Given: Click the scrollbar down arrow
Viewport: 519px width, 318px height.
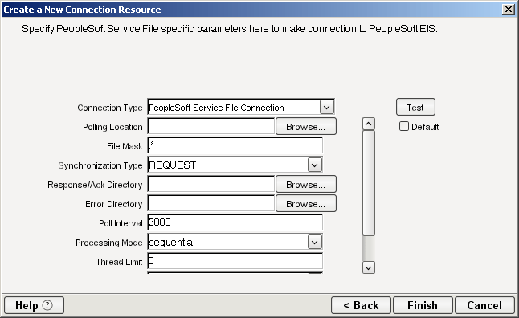Looking at the screenshot, I should click(x=369, y=267).
